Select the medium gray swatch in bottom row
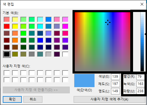147x105 pixels. click(x=32, y=54)
